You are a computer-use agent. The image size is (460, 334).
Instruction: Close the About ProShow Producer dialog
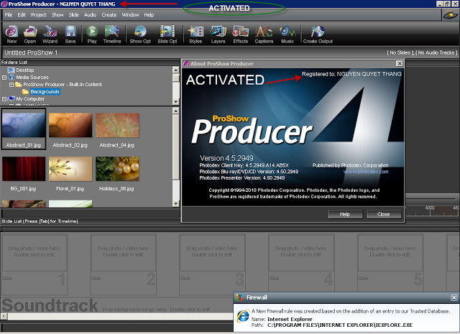[400, 64]
